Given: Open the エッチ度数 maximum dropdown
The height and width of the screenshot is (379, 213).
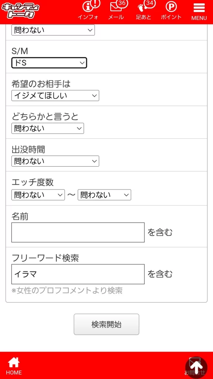Looking at the screenshot, I should tap(104, 195).
